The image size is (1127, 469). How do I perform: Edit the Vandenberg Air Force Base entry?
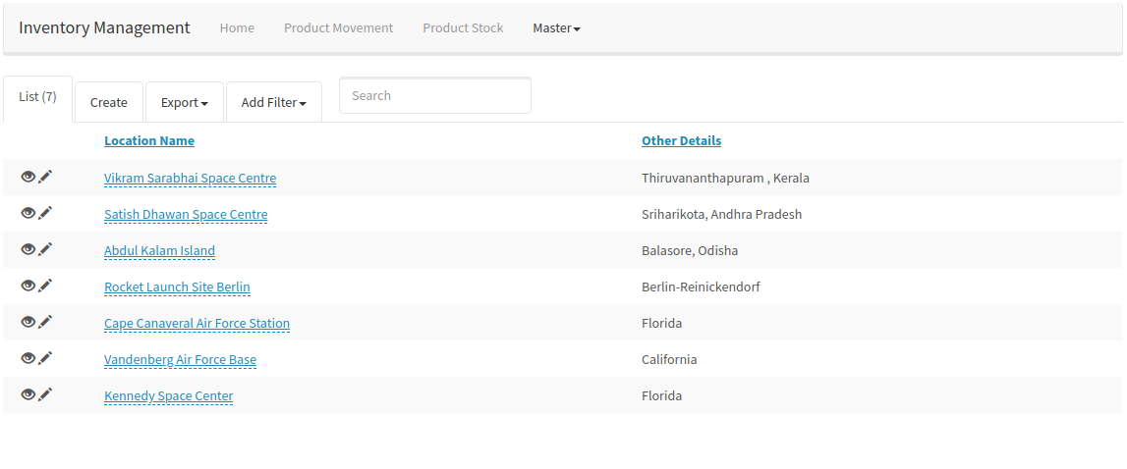coord(45,358)
